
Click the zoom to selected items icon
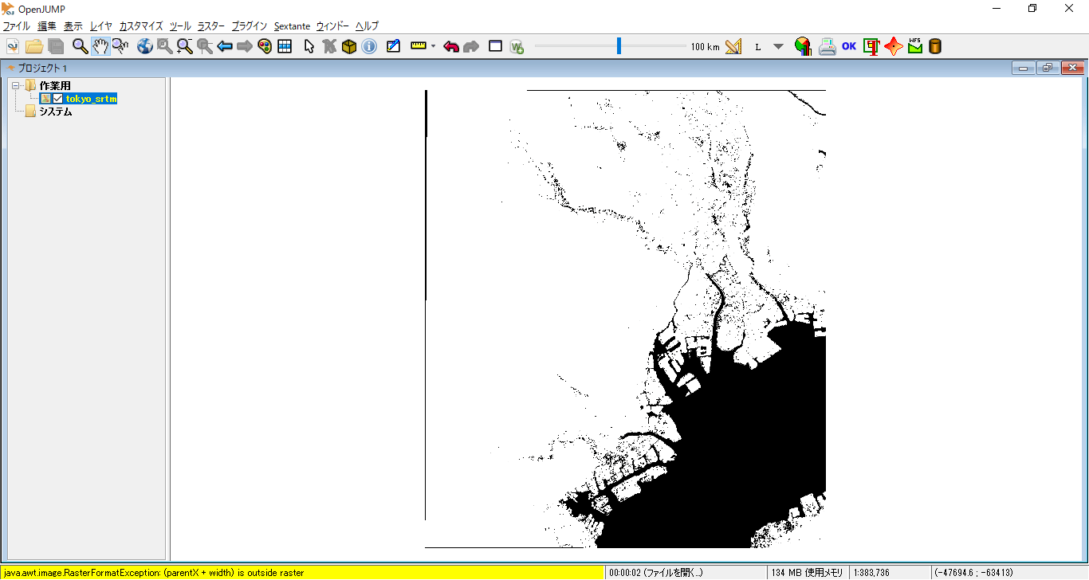tap(165, 46)
